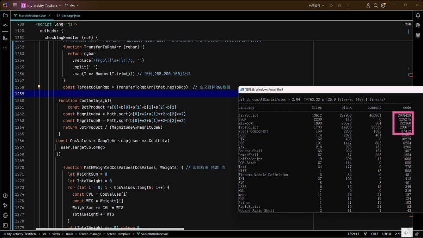Switch to package.json editor tab

68,16
